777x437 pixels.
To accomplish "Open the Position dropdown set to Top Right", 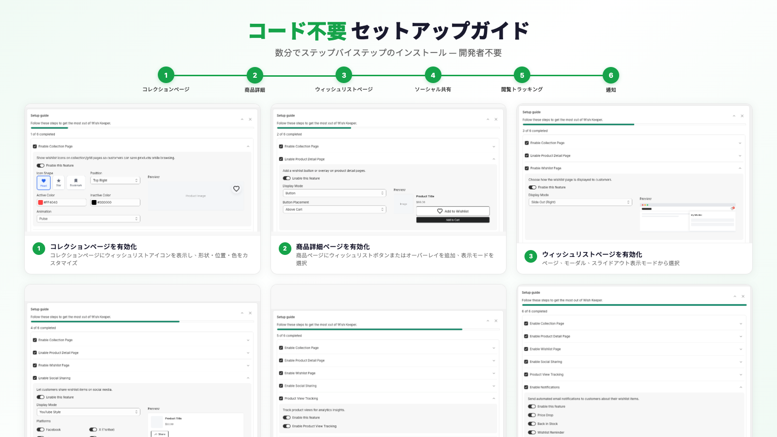I will [115, 180].
